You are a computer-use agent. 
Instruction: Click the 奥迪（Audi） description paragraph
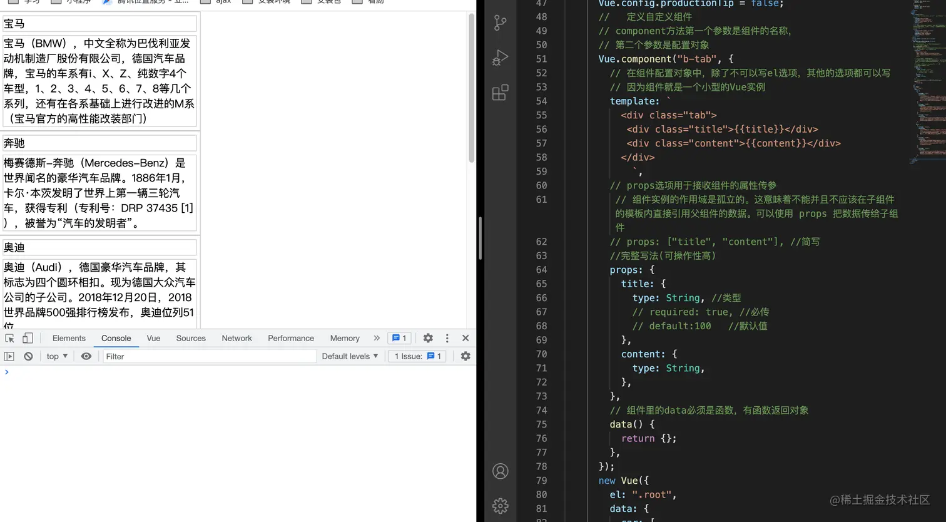pyautogui.click(x=99, y=294)
